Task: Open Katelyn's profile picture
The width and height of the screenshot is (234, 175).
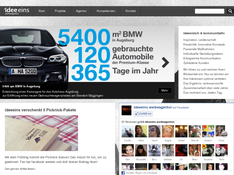Action: click(208, 131)
